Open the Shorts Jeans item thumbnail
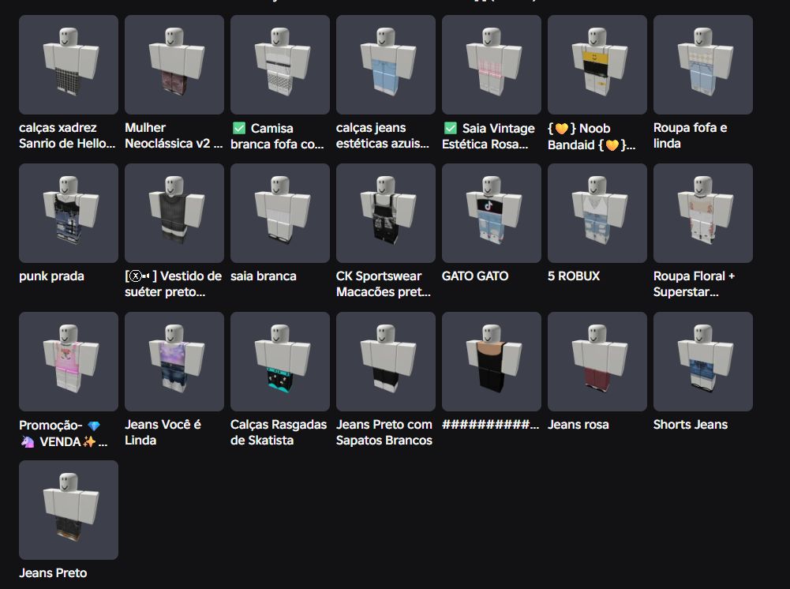 (x=703, y=362)
